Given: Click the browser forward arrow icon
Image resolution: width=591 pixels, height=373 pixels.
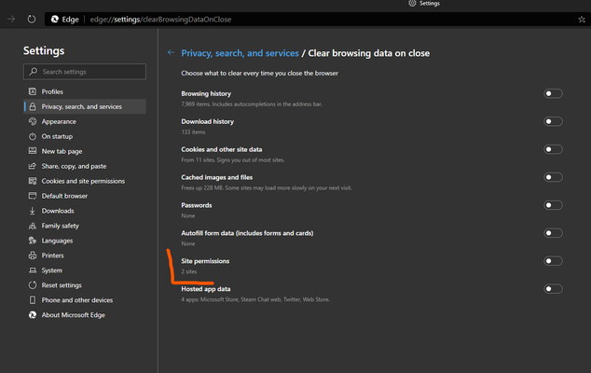Looking at the screenshot, I should click(x=11, y=20).
